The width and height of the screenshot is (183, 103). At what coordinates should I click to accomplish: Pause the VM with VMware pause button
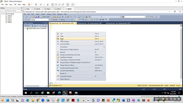click(x=29, y=5)
